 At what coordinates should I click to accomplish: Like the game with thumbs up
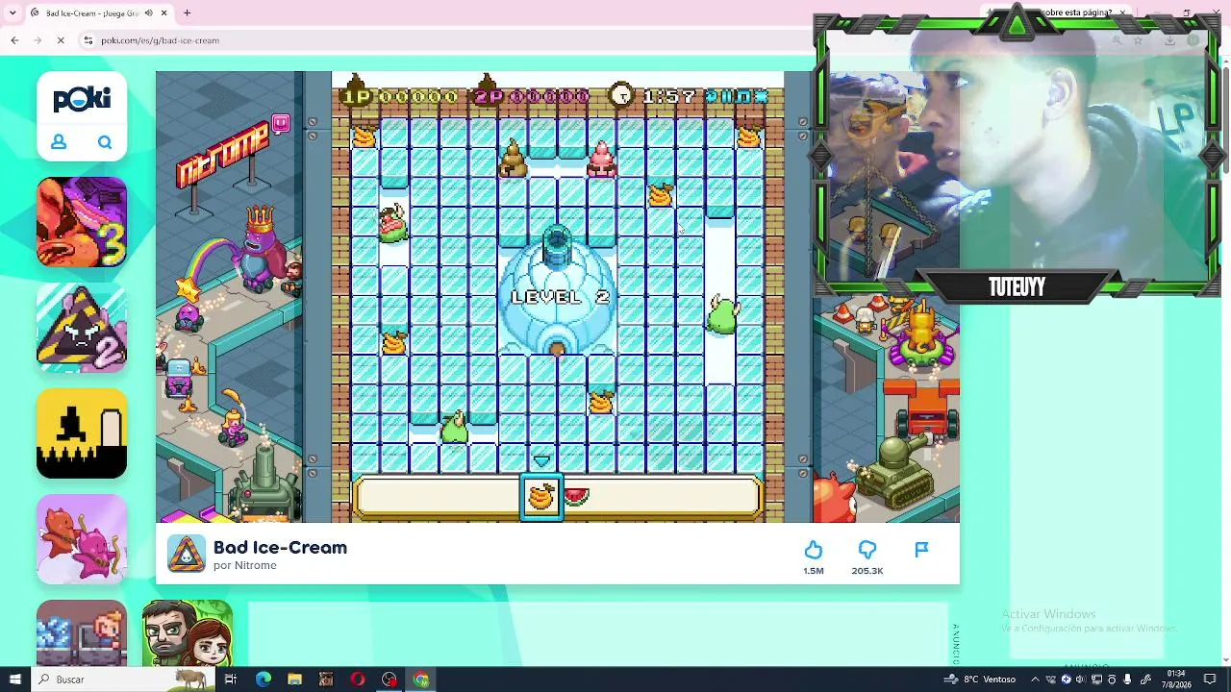click(x=814, y=550)
